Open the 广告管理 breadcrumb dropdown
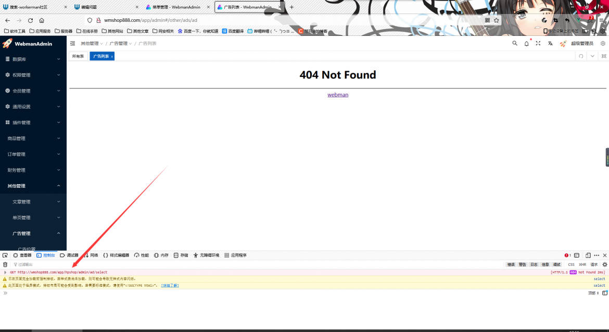609x332 pixels. pyautogui.click(x=120, y=44)
